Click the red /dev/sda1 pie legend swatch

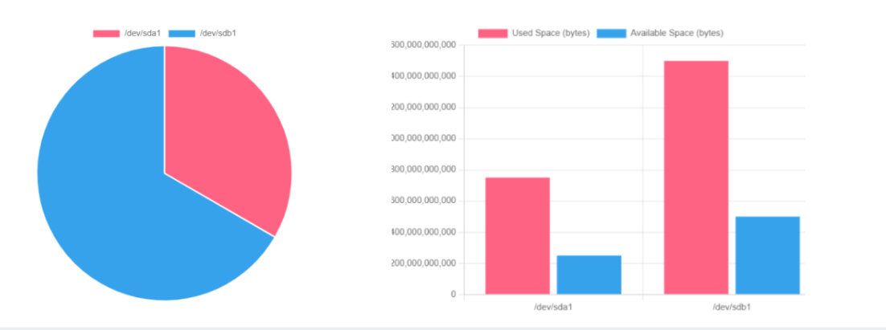coord(105,33)
